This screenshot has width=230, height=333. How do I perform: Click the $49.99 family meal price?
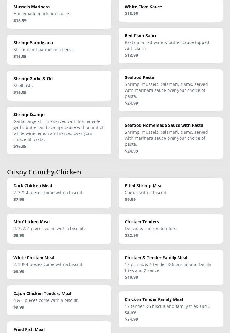131,277
